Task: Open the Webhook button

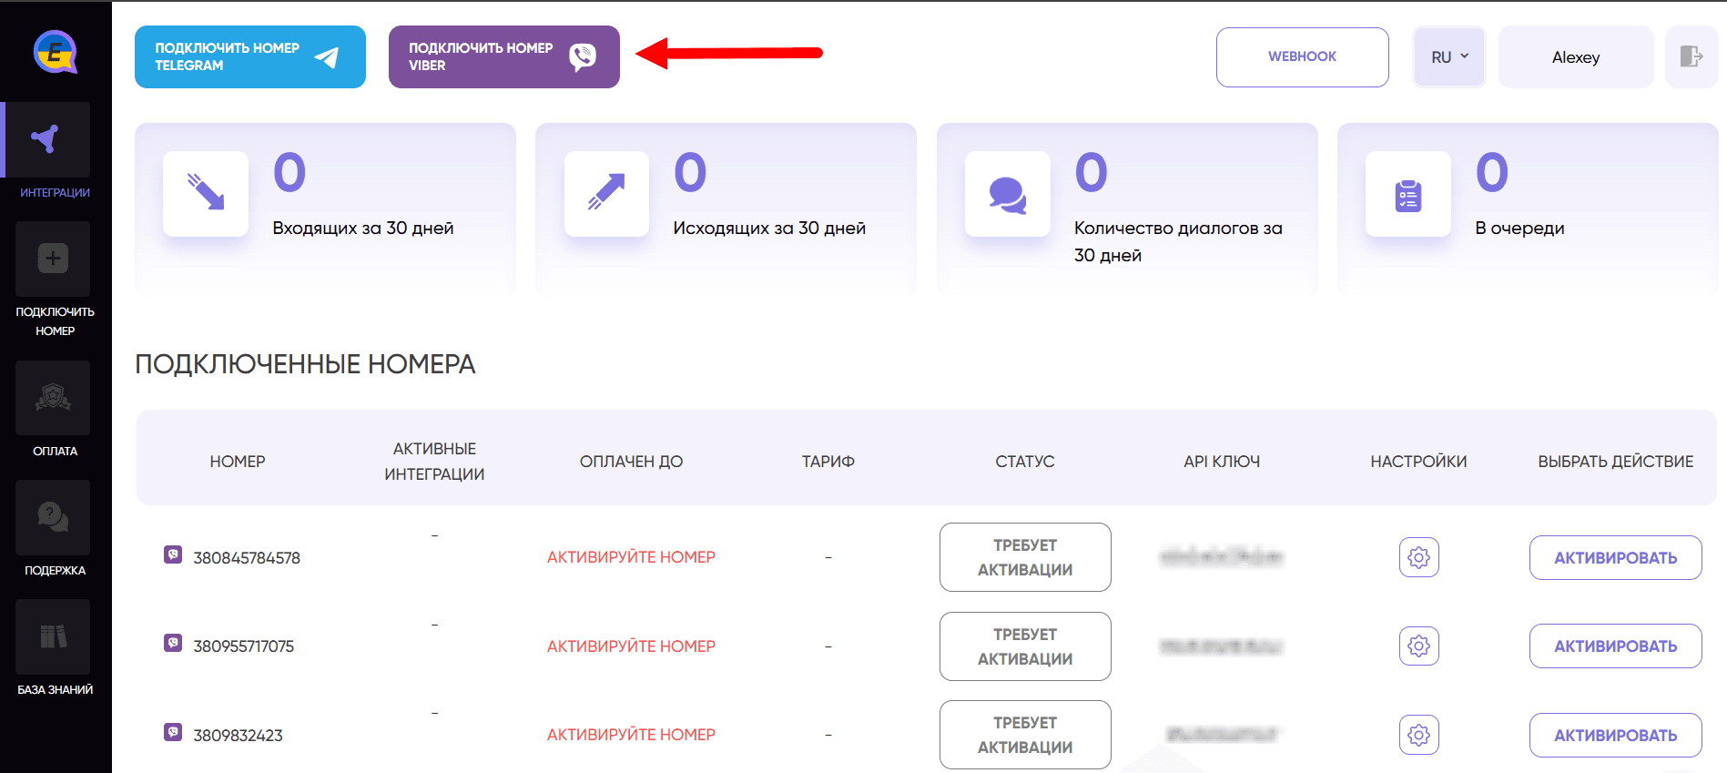Action: (1302, 56)
